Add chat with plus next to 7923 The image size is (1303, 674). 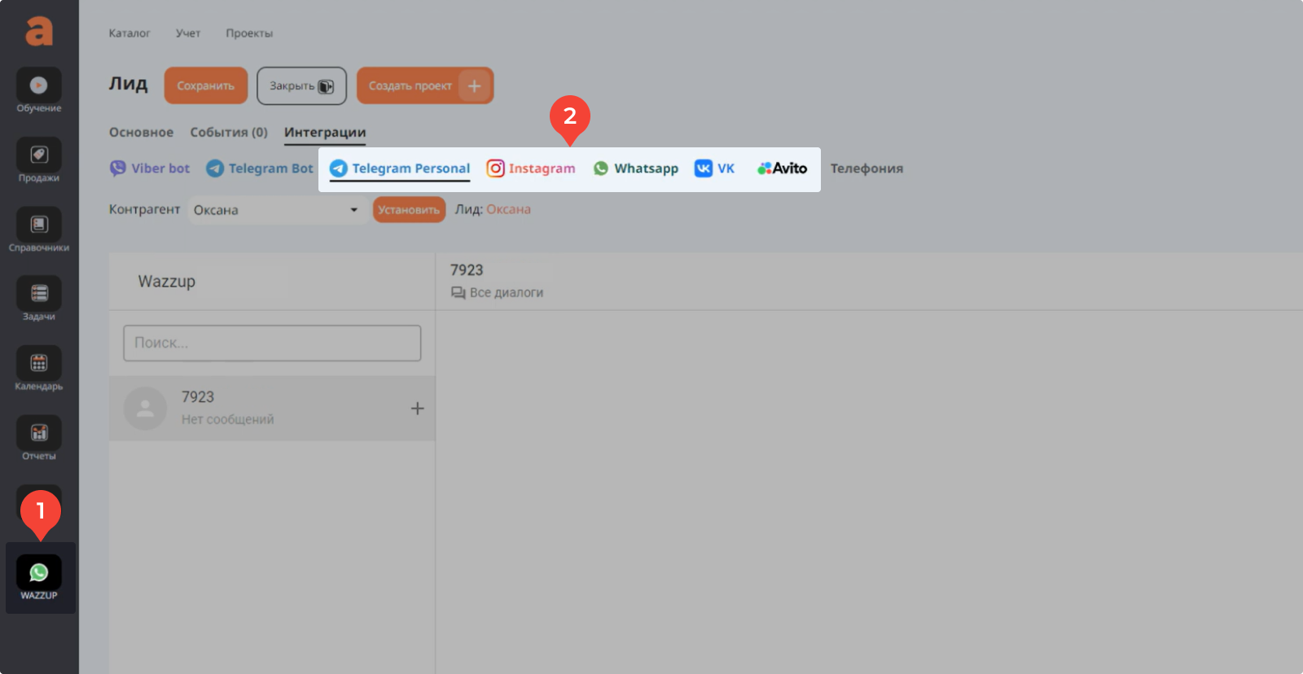coord(417,409)
